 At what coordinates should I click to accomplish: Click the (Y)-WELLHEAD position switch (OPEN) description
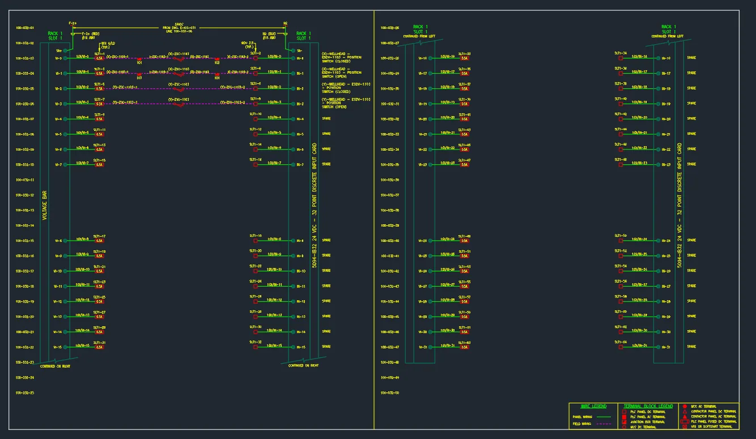(x=346, y=103)
